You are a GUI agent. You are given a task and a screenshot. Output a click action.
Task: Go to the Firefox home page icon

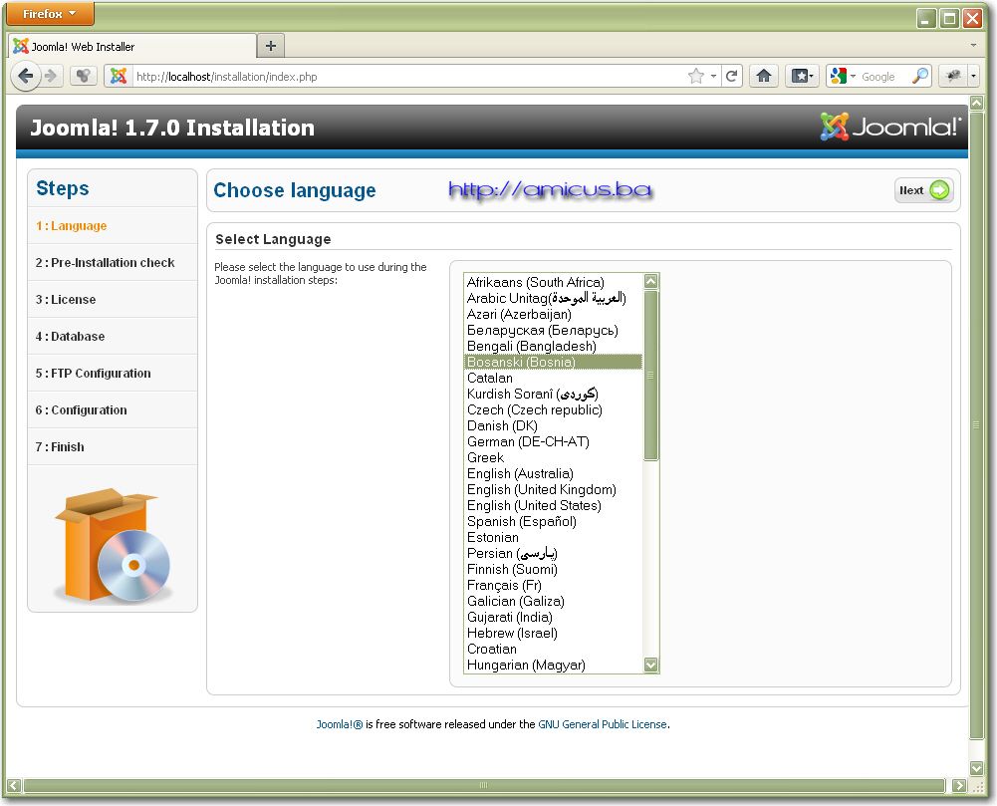[764, 77]
